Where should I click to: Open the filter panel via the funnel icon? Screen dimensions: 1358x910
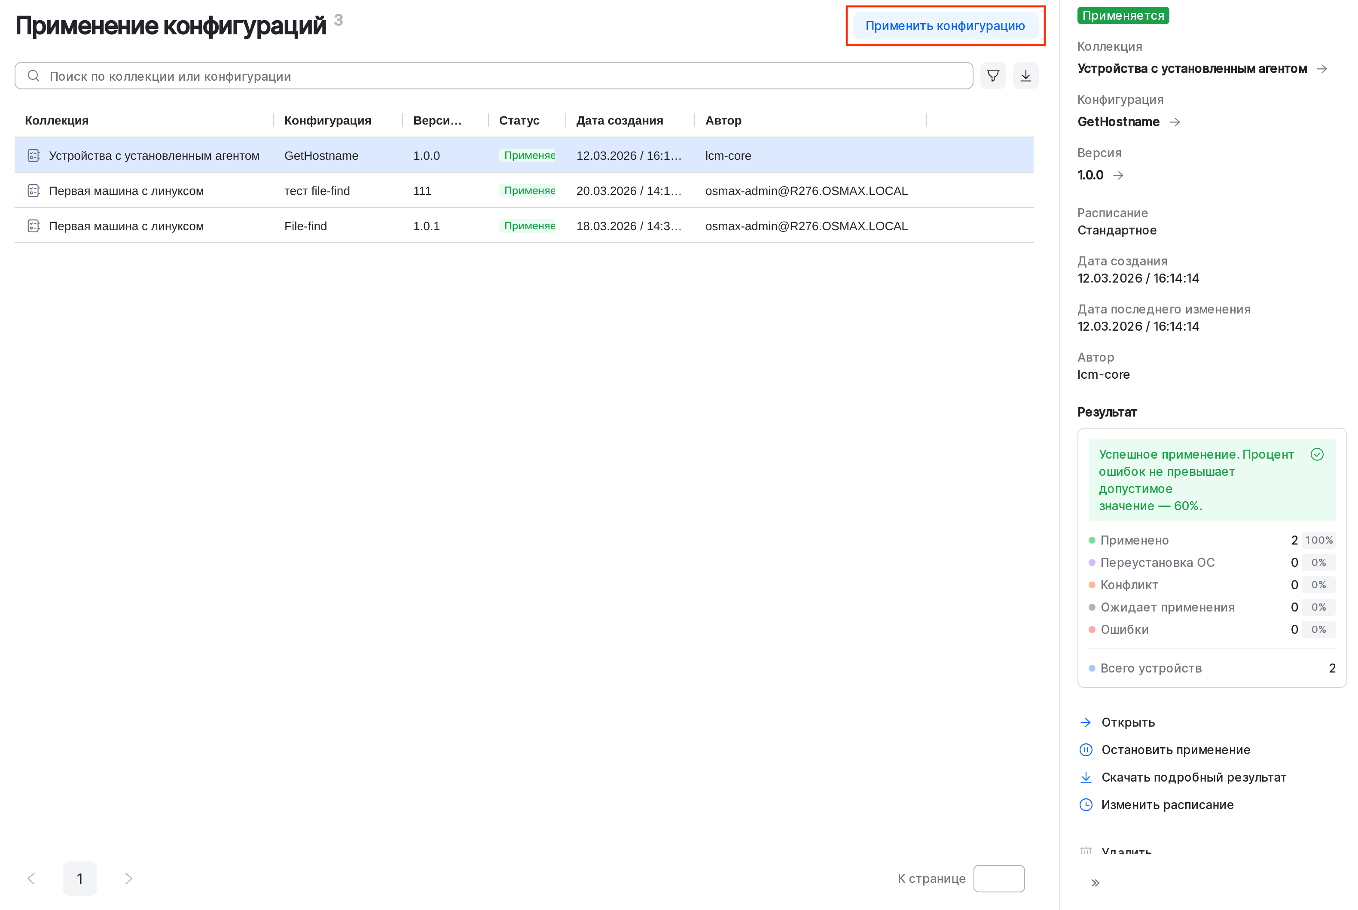tap(993, 76)
